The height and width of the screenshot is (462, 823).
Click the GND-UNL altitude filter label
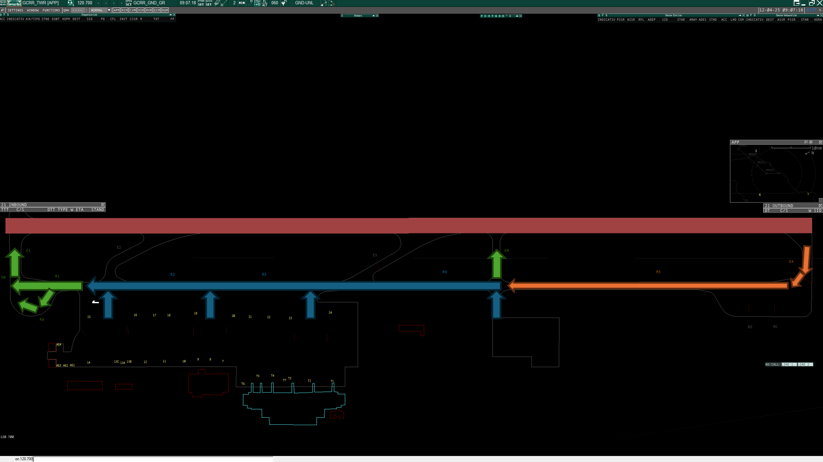coord(304,3)
